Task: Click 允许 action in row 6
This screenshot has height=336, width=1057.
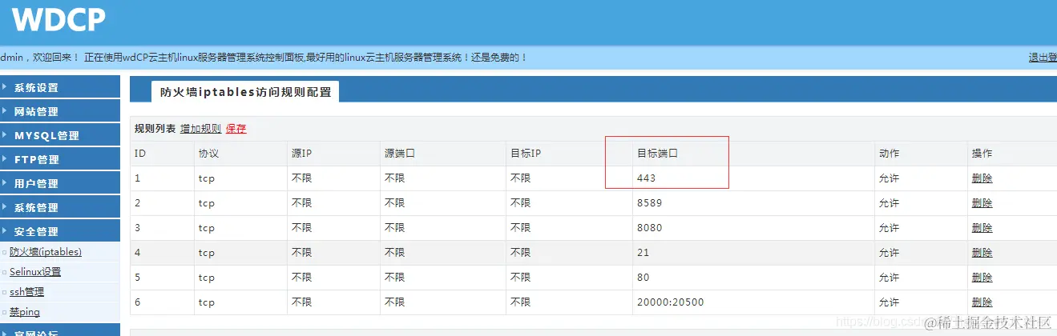Action: [889, 302]
